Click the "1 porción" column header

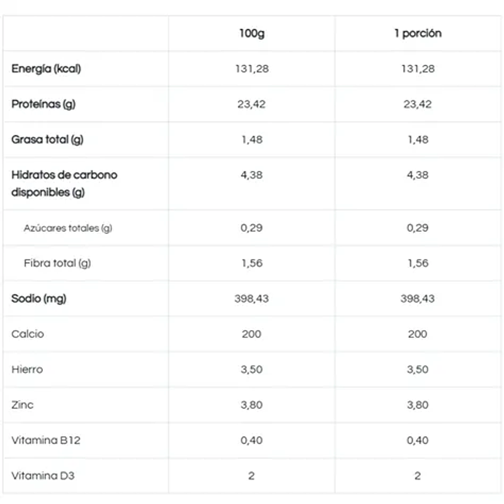pos(418,33)
